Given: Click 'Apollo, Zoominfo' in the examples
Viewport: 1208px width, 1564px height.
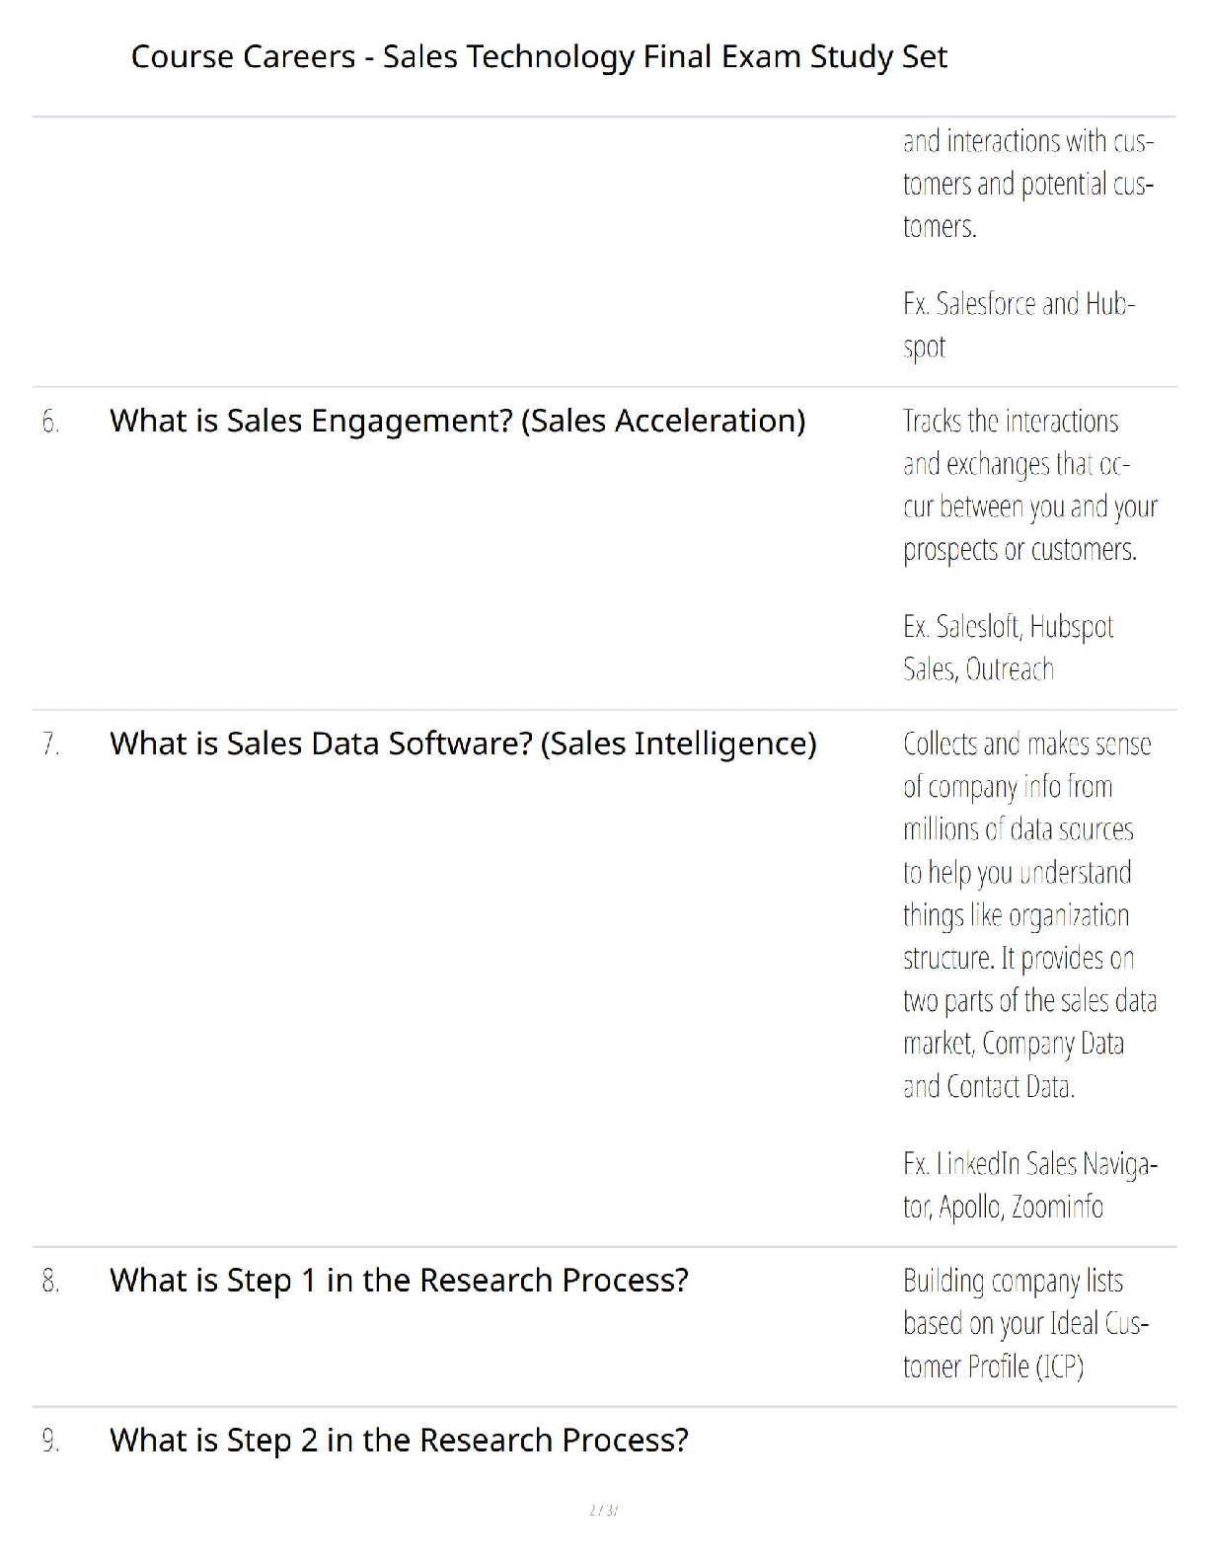Looking at the screenshot, I should click(1020, 1207).
